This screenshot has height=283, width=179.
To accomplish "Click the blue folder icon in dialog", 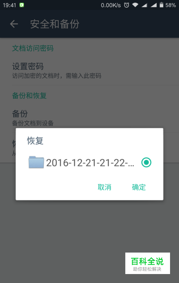I will click(36, 162).
